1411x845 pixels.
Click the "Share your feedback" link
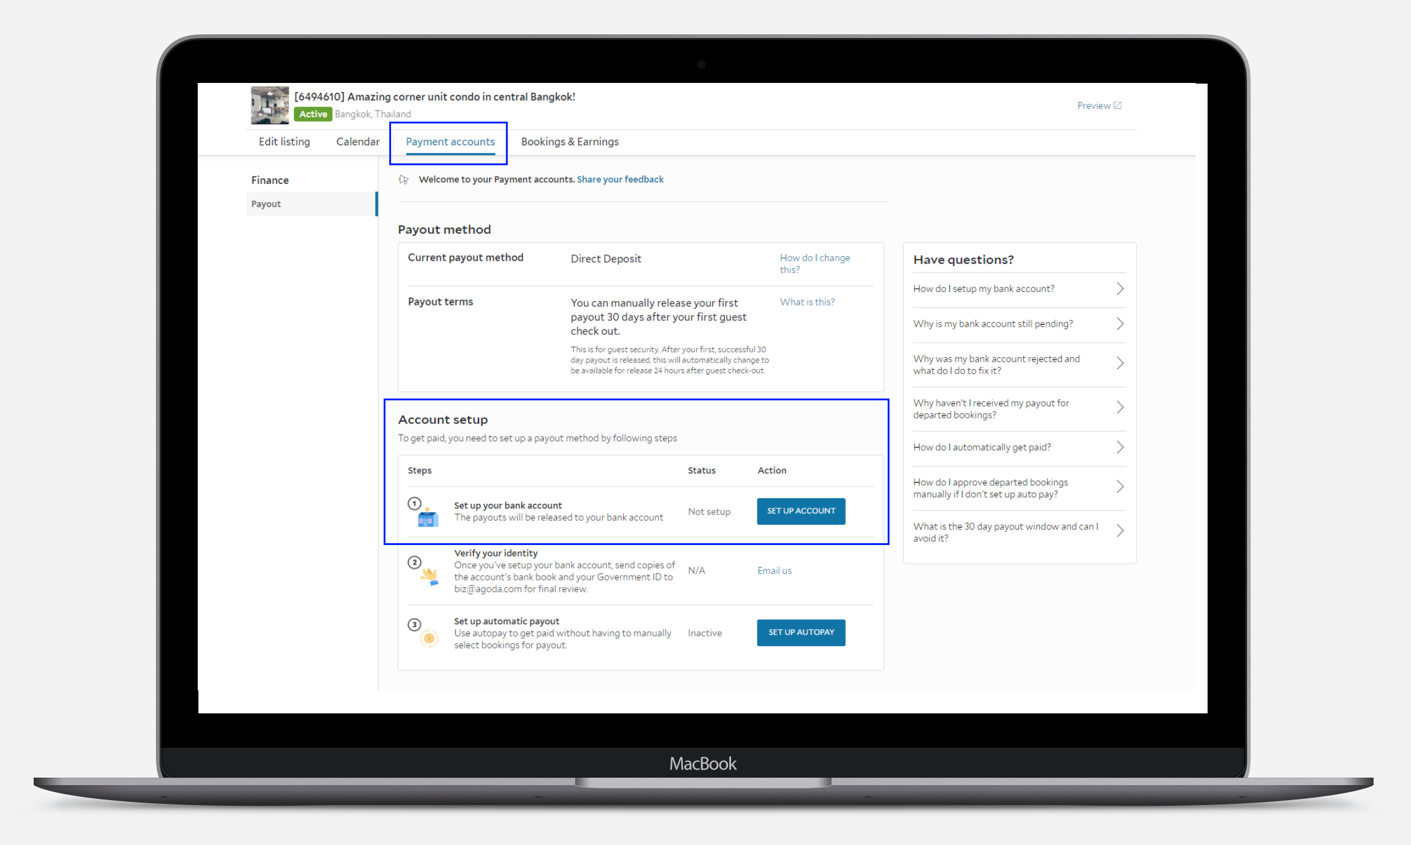pos(620,180)
